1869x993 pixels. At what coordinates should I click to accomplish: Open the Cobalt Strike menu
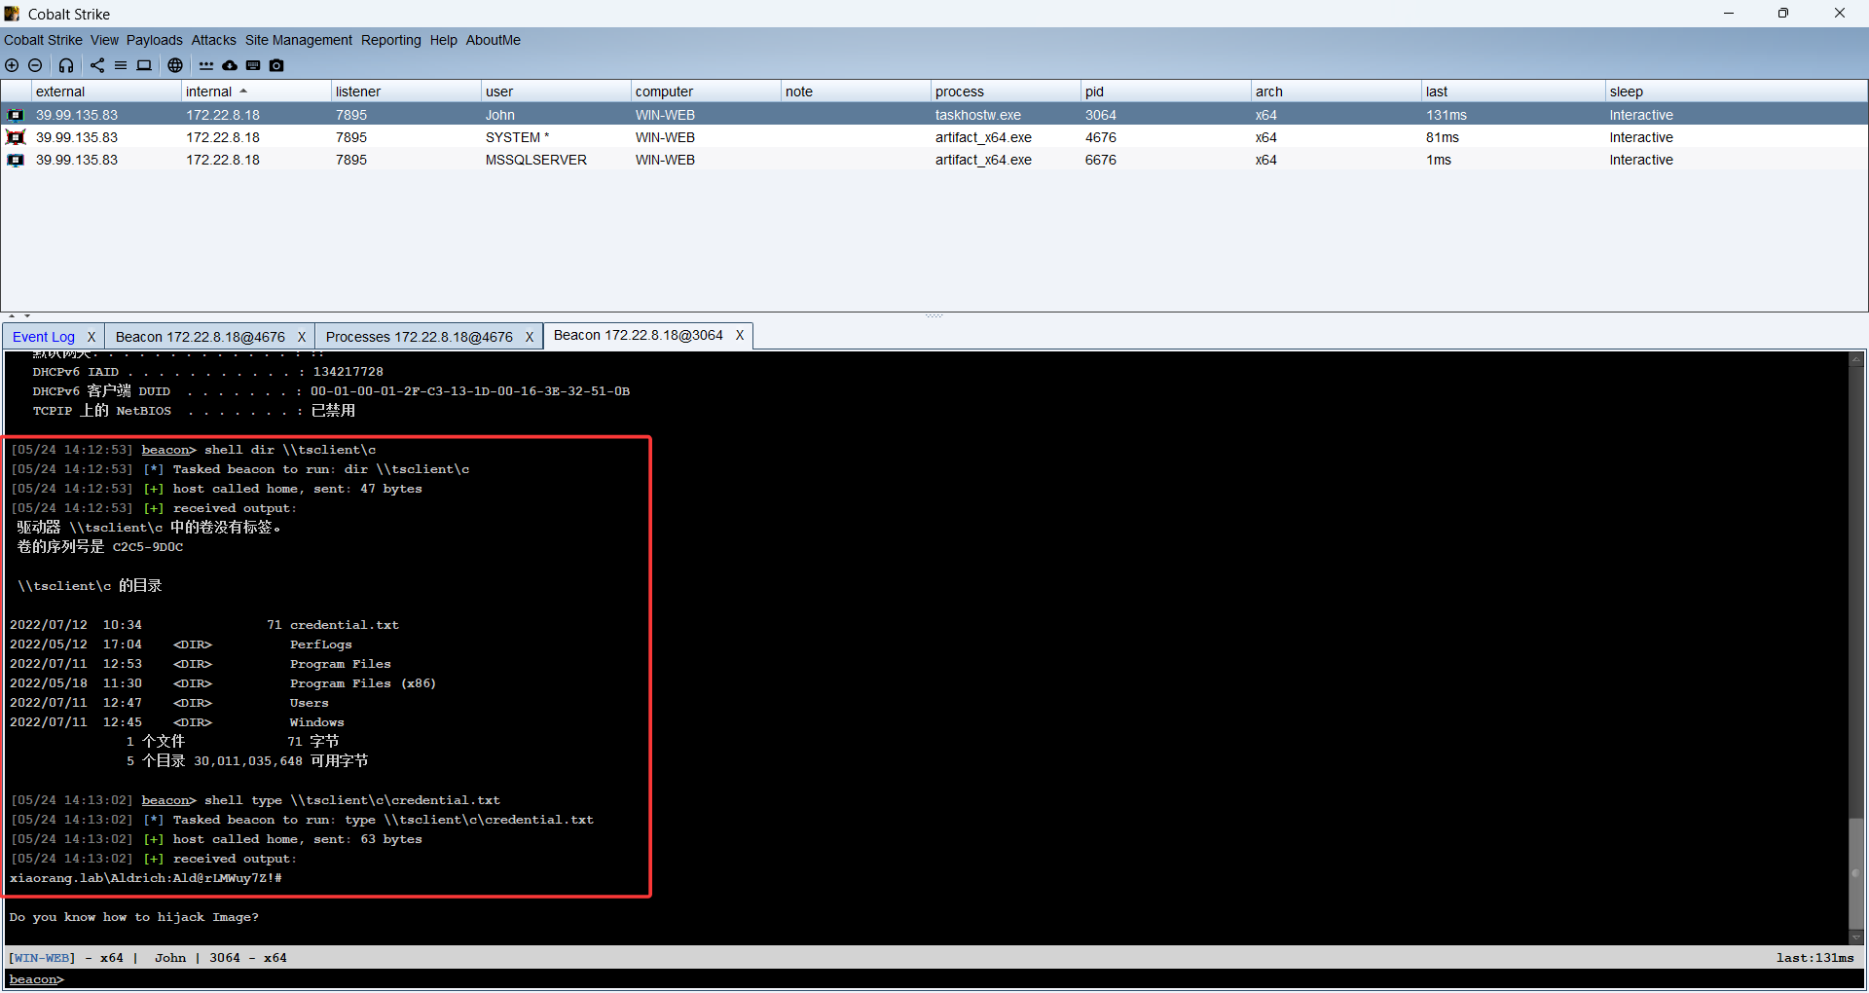pyautogui.click(x=43, y=40)
